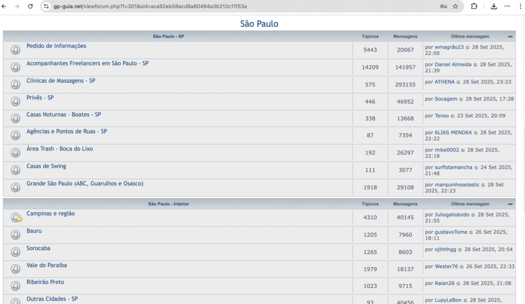
Task: Open the browser downloads panel
Action: pyautogui.click(x=494, y=6)
